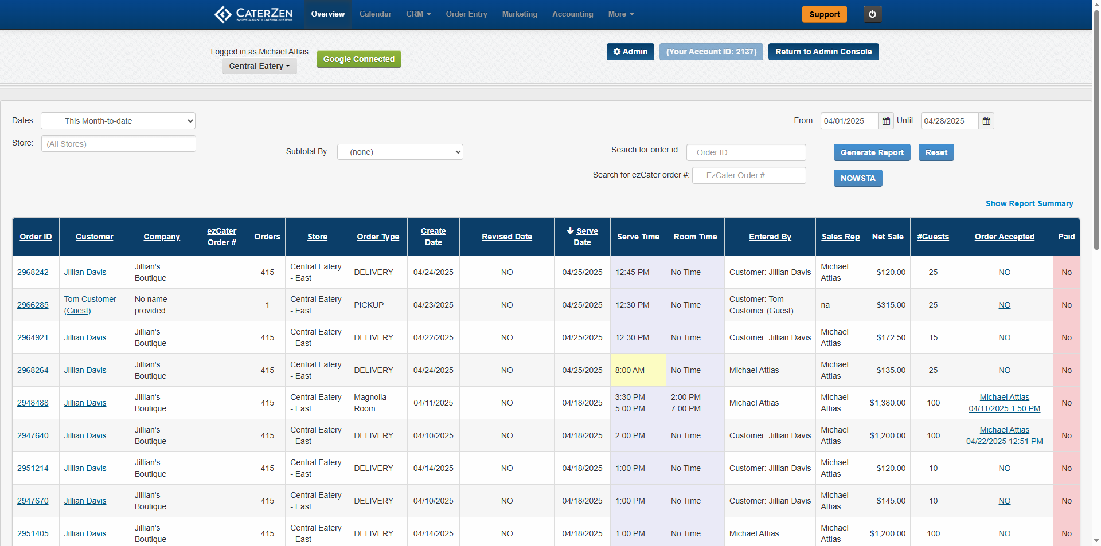
Task: Open the Dates range dropdown
Action: click(x=118, y=121)
